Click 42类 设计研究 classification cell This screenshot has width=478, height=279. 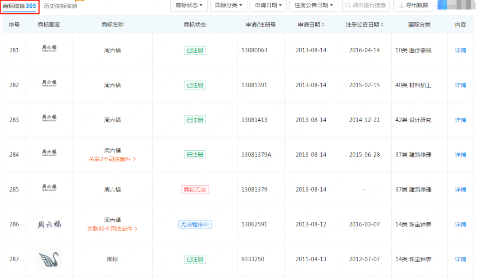[413, 120]
